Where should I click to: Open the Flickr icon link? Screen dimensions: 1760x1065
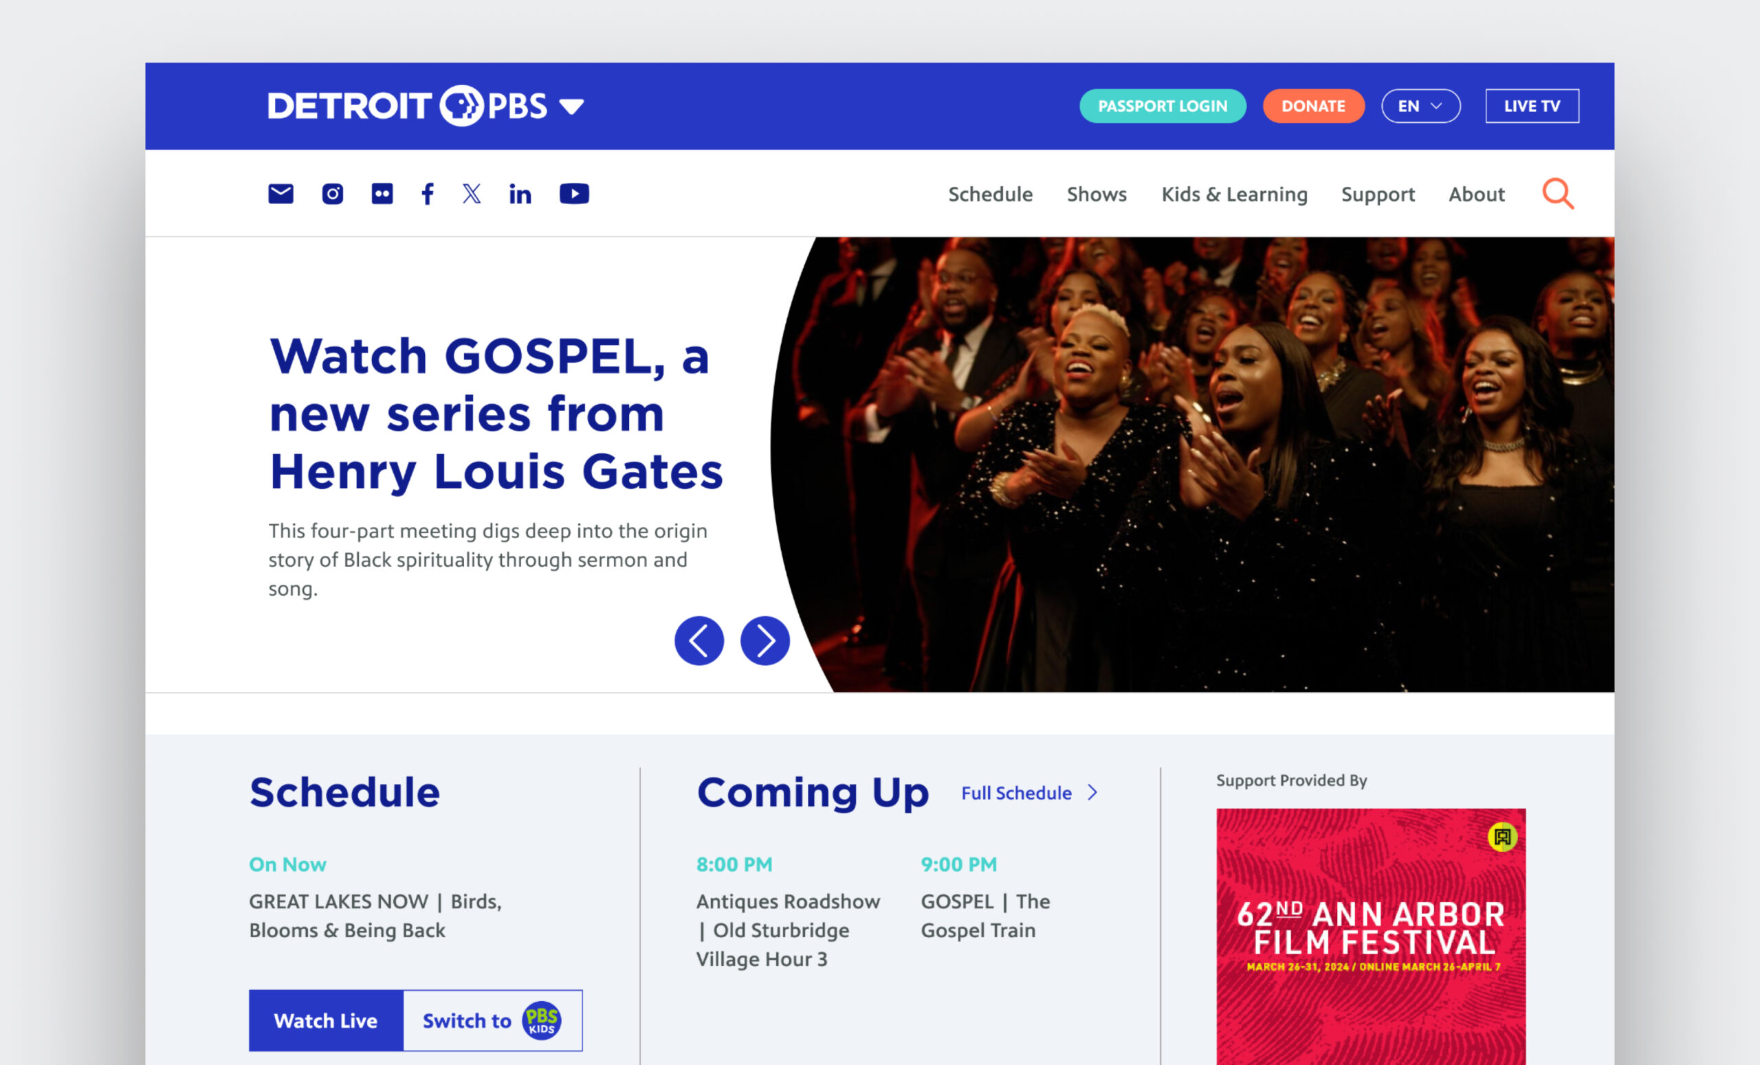382,194
